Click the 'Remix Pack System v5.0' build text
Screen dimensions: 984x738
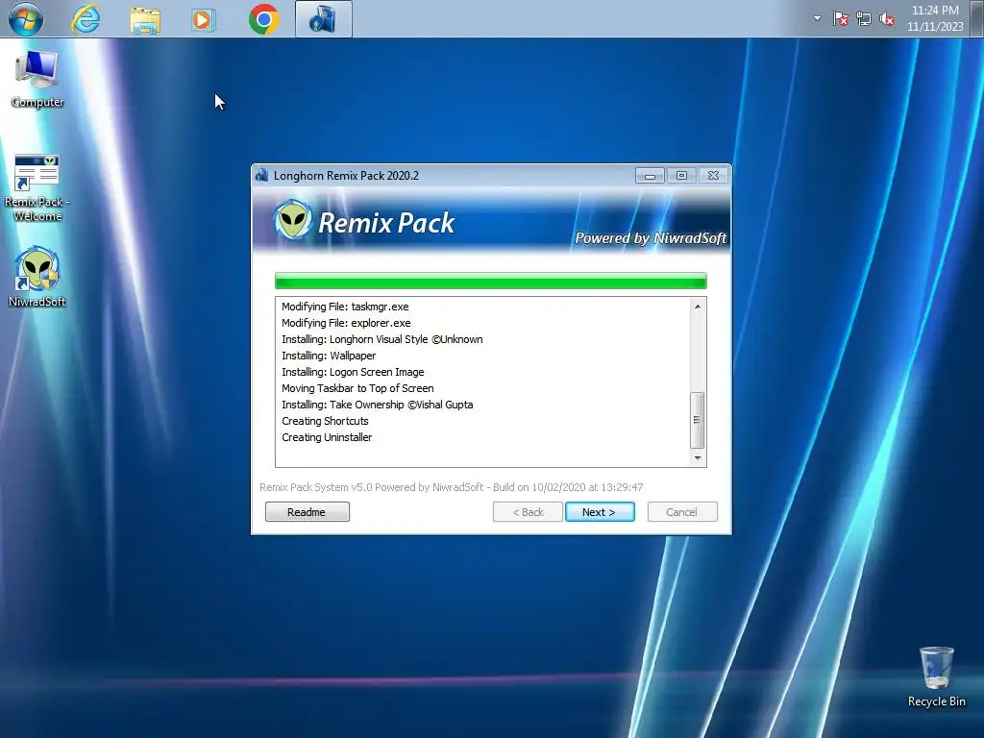[452, 487]
